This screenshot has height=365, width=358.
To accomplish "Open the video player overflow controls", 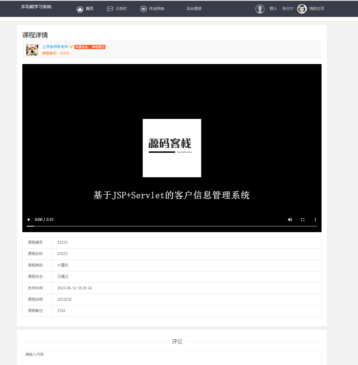I will [315, 219].
